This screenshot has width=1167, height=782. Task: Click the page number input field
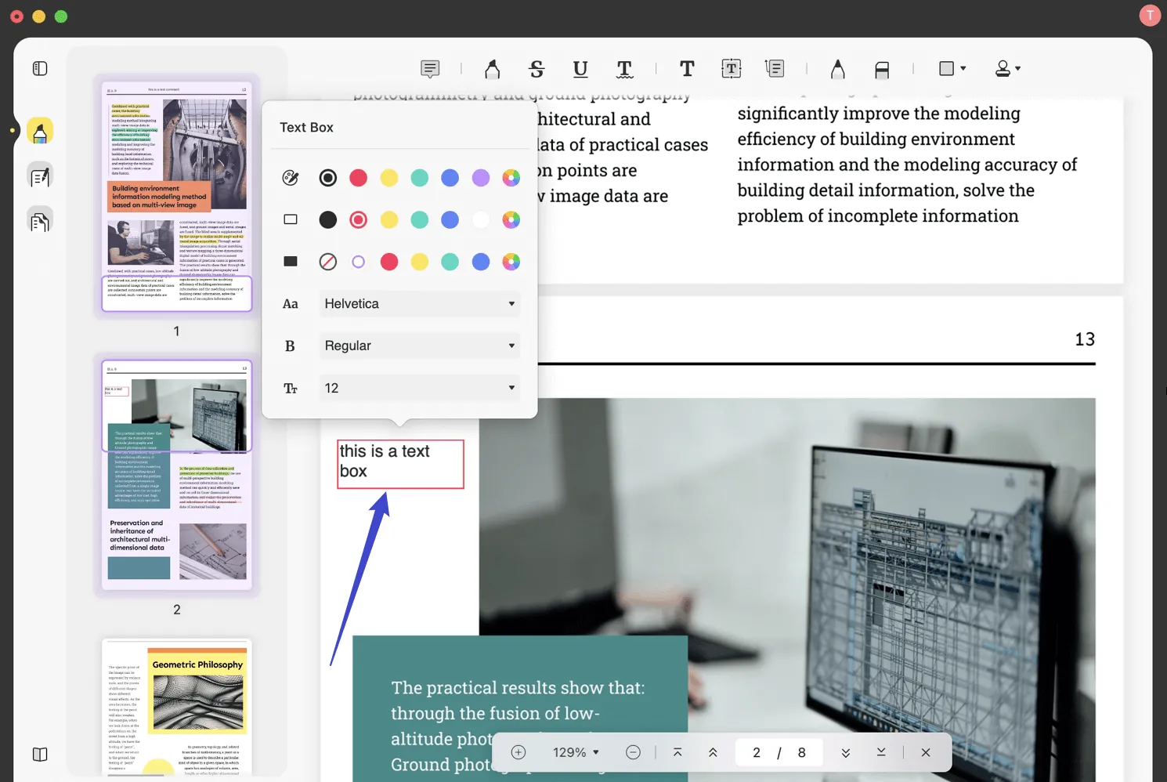point(757,752)
